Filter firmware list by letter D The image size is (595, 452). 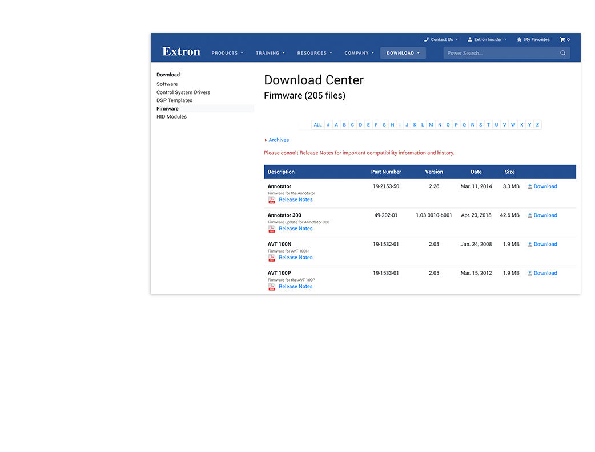(x=360, y=125)
